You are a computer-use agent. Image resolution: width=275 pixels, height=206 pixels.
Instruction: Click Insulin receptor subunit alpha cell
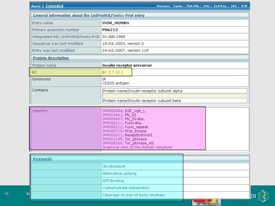click(187, 91)
